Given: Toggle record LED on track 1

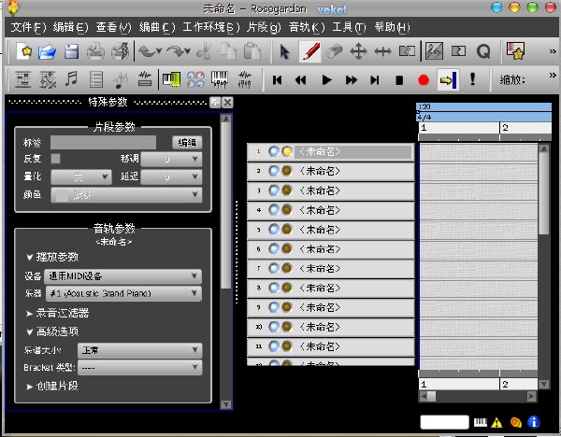Looking at the screenshot, I should (287, 151).
